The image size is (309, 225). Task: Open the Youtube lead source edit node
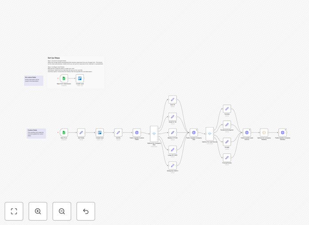click(x=227, y=109)
